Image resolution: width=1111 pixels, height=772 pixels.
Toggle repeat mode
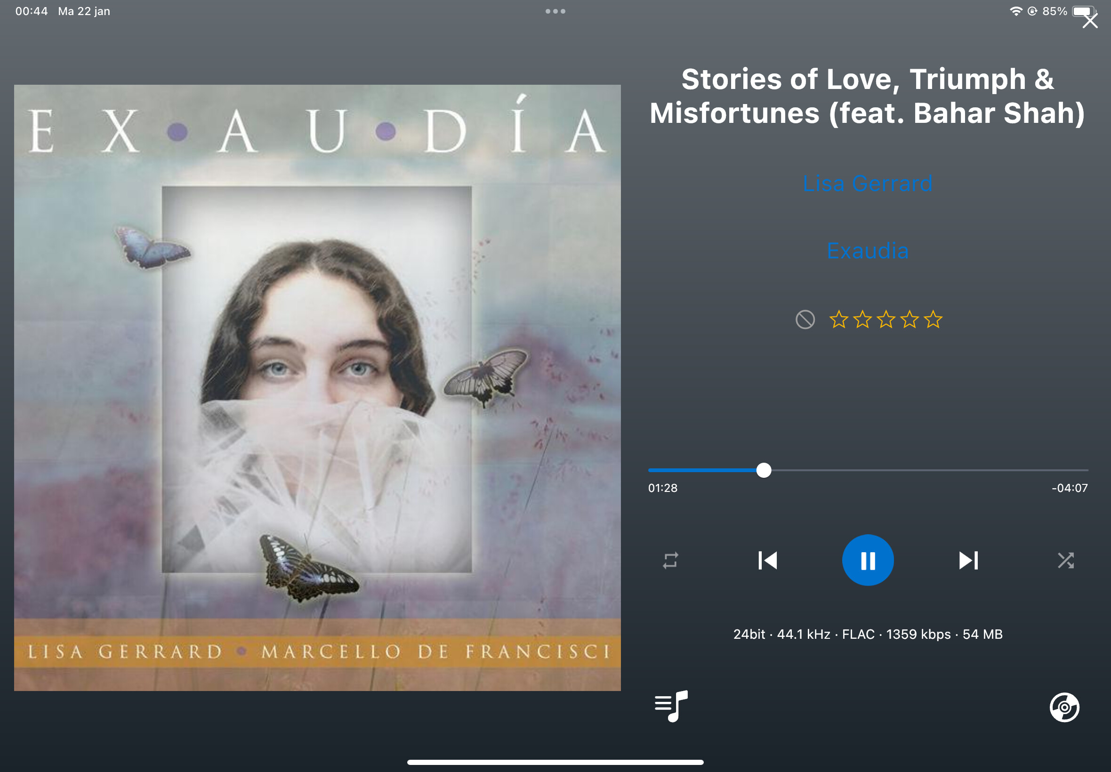pos(670,561)
